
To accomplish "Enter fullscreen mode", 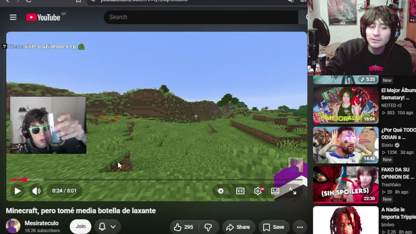I will (x=292, y=191).
